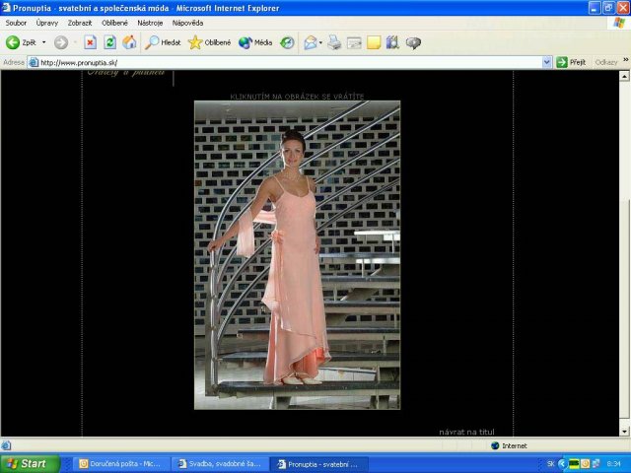Click the Print icon in toolbar
631x473 pixels.
[x=334, y=42]
